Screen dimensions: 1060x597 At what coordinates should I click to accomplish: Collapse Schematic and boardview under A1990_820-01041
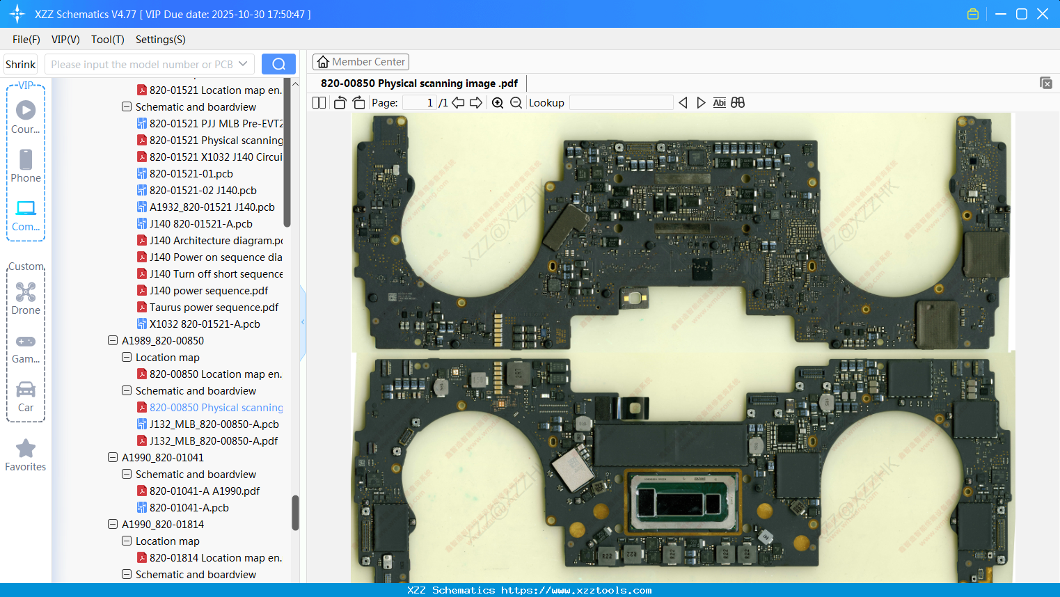click(x=127, y=475)
